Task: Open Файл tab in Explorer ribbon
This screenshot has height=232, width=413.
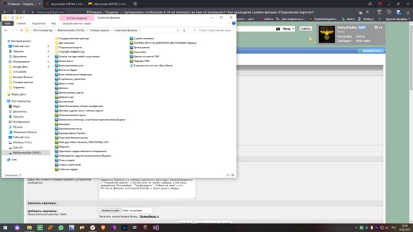Action: coord(8,23)
